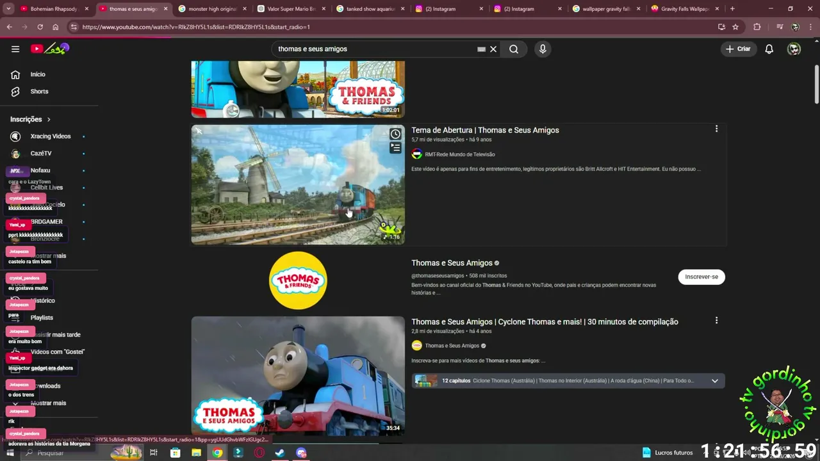Add Tema de Abertura to Watch Later

tap(395, 134)
